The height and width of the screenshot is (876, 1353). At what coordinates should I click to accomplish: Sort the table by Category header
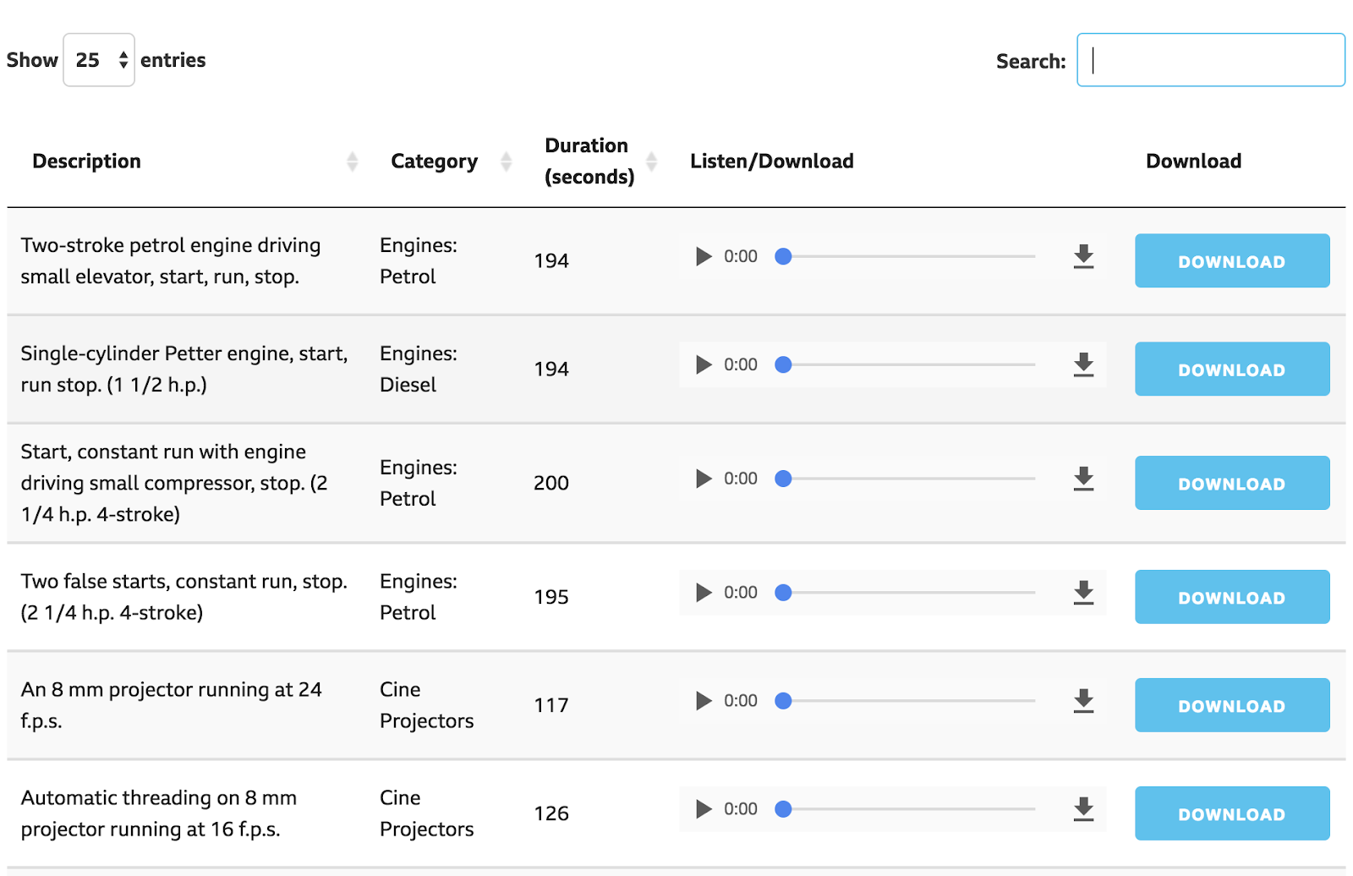point(506,161)
